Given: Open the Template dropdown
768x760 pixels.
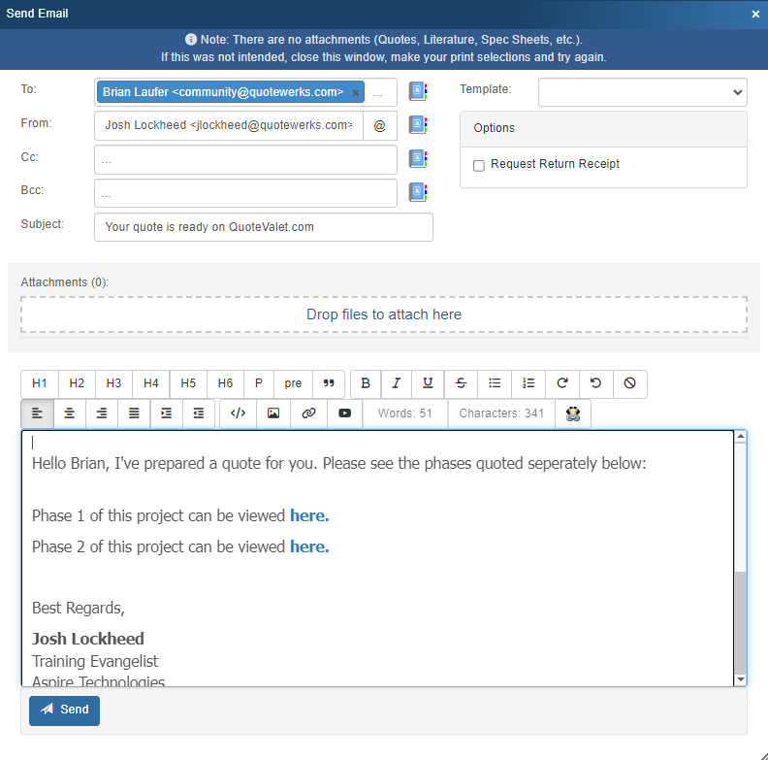Looking at the screenshot, I should click(x=642, y=92).
